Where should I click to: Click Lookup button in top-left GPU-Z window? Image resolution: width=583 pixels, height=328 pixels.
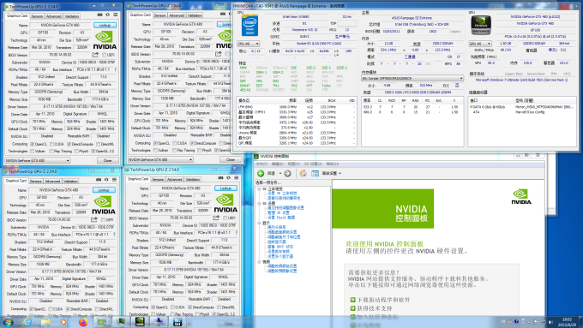point(105,25)
